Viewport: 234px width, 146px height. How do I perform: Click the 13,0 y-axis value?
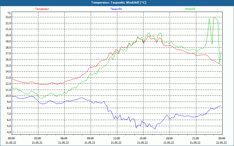coord(8,78)
